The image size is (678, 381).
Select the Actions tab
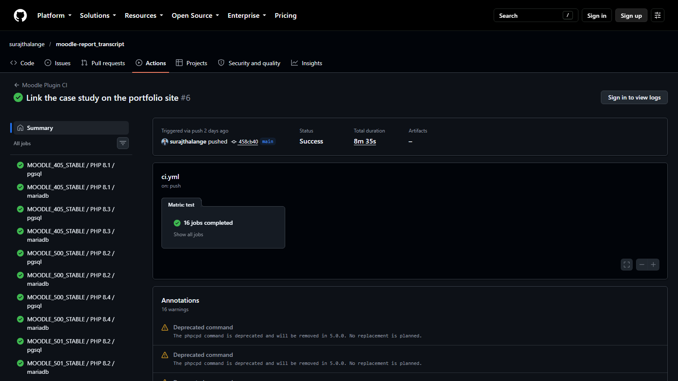151,63
